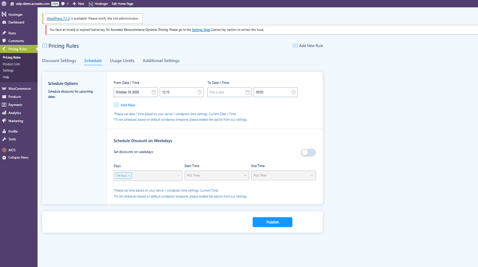Click the Hostinger icon in the admin bar
Screen dimensions: 478x267
click(x=91, y=4)
